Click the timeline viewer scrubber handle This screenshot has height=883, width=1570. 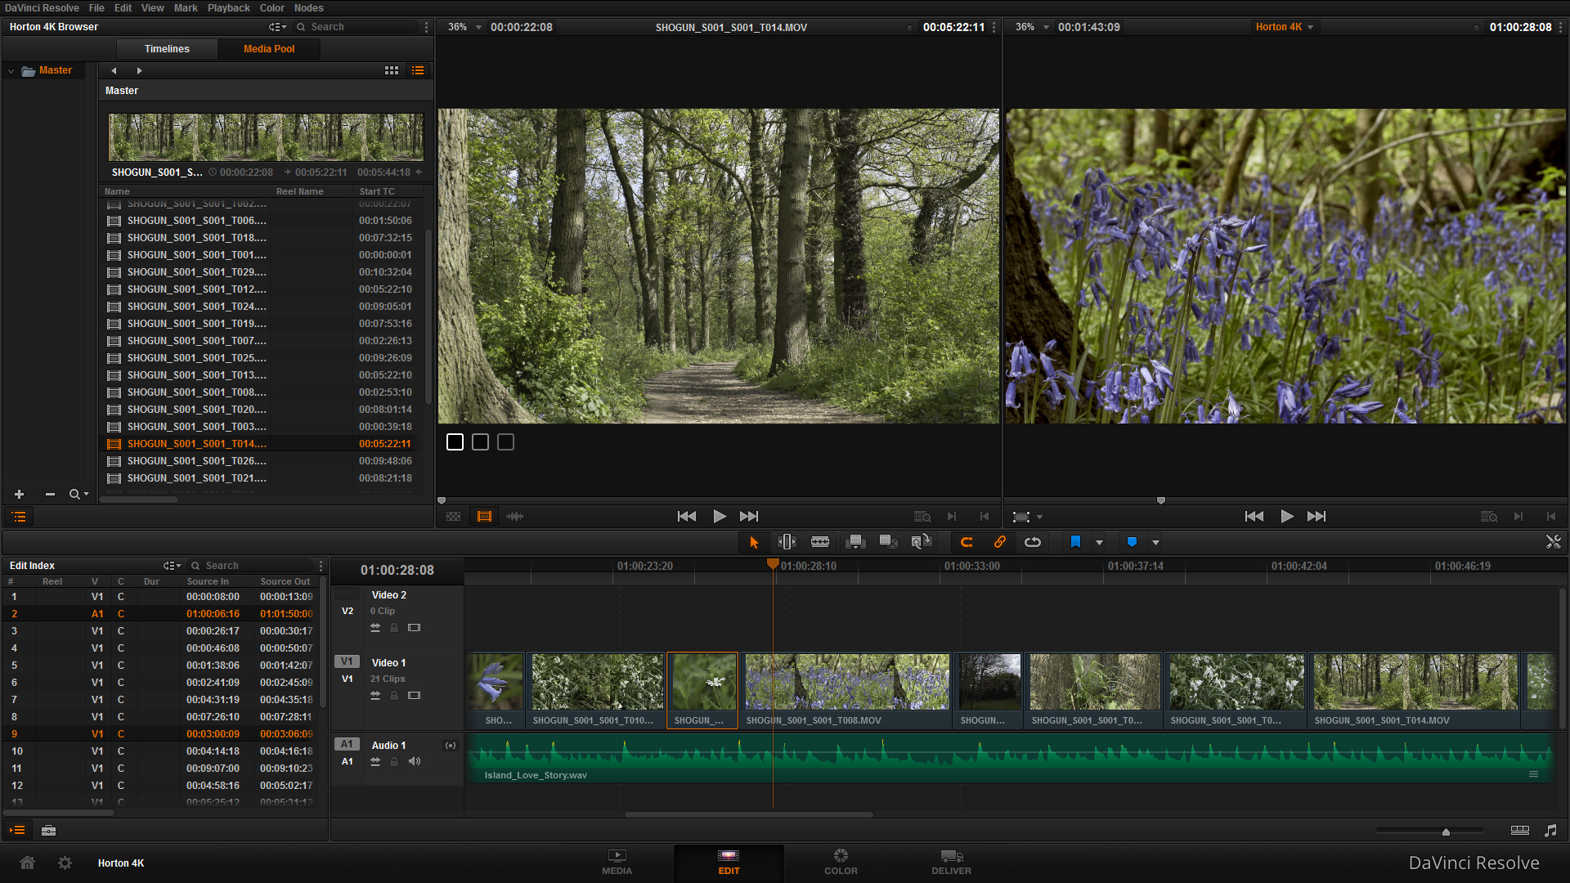coord(1160,500)
